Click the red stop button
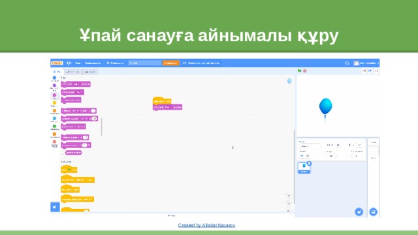This screenshot has height=235, width=418. point(305,71)
